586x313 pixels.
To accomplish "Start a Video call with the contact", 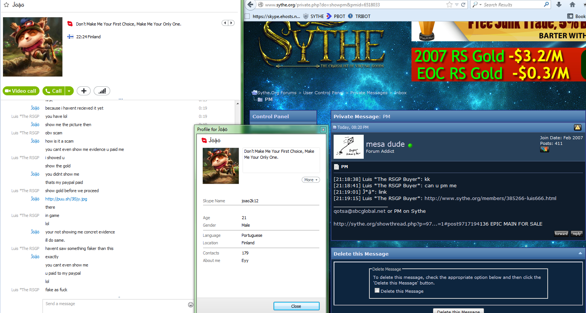I will pyautogui.click(x=21, y=91).
